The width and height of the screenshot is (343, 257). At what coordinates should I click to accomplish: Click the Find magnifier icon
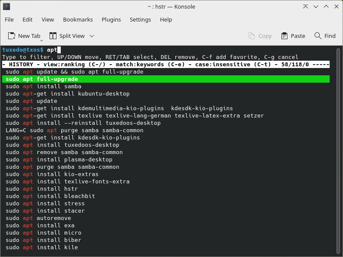(318, 36)
